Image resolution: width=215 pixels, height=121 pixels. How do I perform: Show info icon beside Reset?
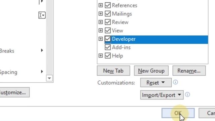click(x=175, y=82)
